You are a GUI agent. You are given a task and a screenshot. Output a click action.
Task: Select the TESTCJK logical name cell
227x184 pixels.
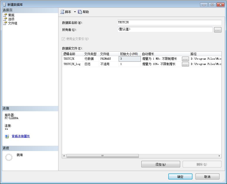pyautogui.click(x=72, y=59)
